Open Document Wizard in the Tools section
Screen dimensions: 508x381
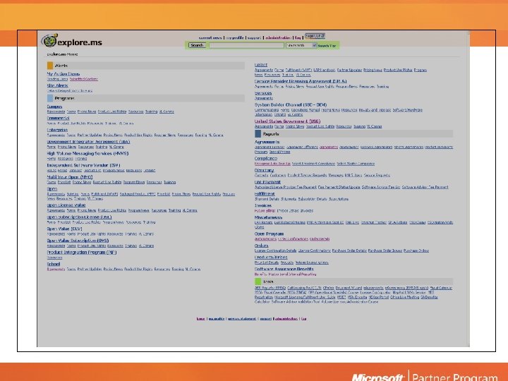(x=349, y=288)
